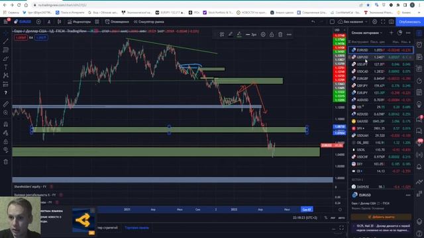424x238 pixels.
Task: Open the TradingView hamburger main menu
Action: pos(5,22)
